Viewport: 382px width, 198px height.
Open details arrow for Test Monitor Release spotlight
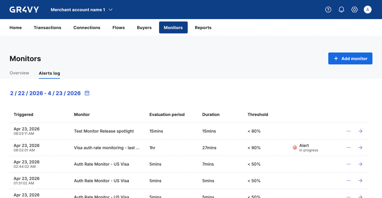coord(360,131)
